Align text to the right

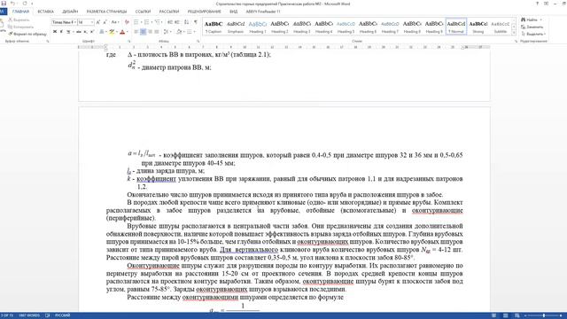(150, 32)
